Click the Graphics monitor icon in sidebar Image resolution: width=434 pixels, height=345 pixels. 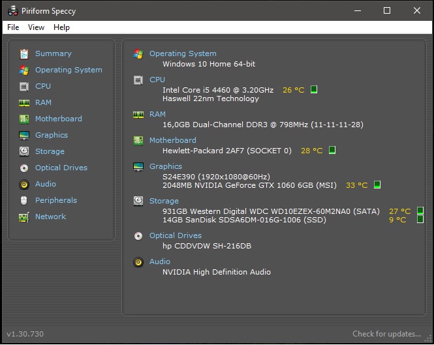[x=24, y=136]
